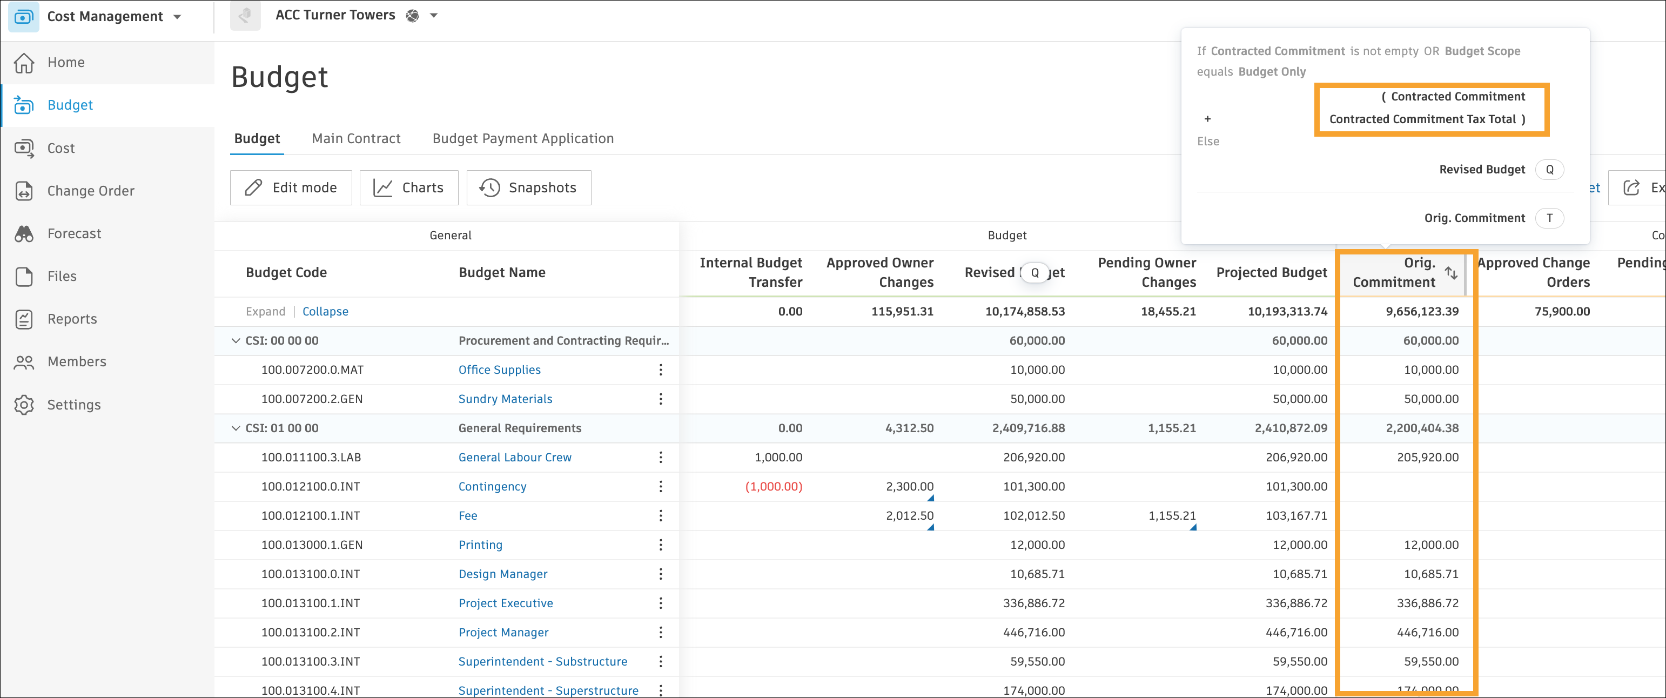Open the Members page
Screen dimensions: 1666x698
pyautogui.click(x=76, y=361)
